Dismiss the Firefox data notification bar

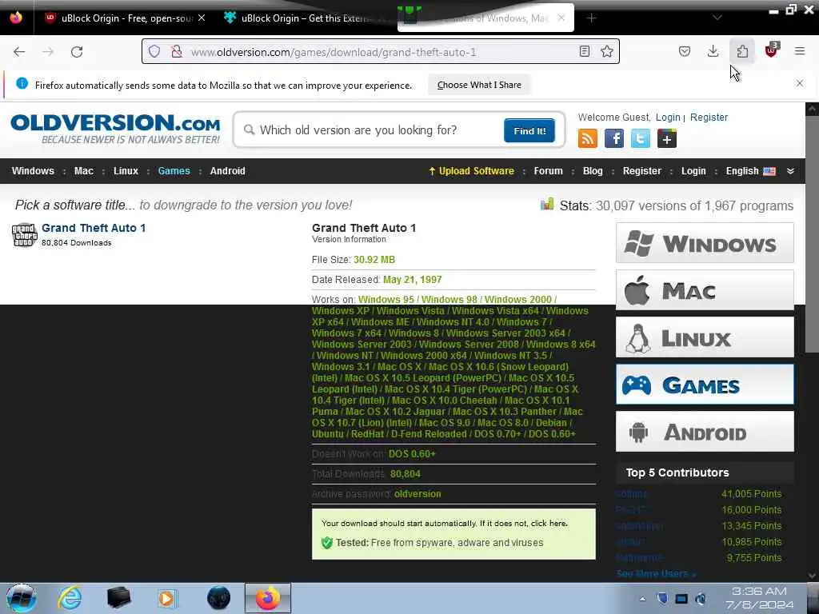click(x=799, y=83)
